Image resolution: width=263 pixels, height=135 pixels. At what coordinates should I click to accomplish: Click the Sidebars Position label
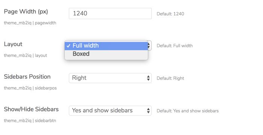[27, 77]
